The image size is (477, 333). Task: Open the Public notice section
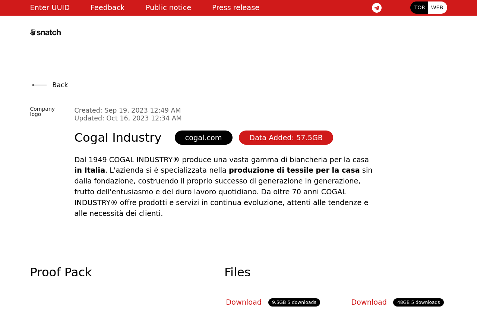point(168,7)
